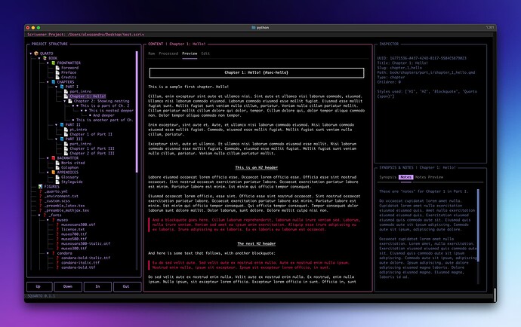Click the Foreword document icon
Image resolution: width=521 pixels, height=327 pixels.
click(57, 68)
